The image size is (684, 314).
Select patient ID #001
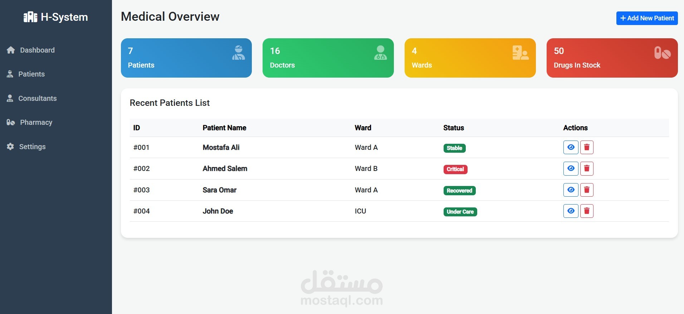click(x=141, y=147)
